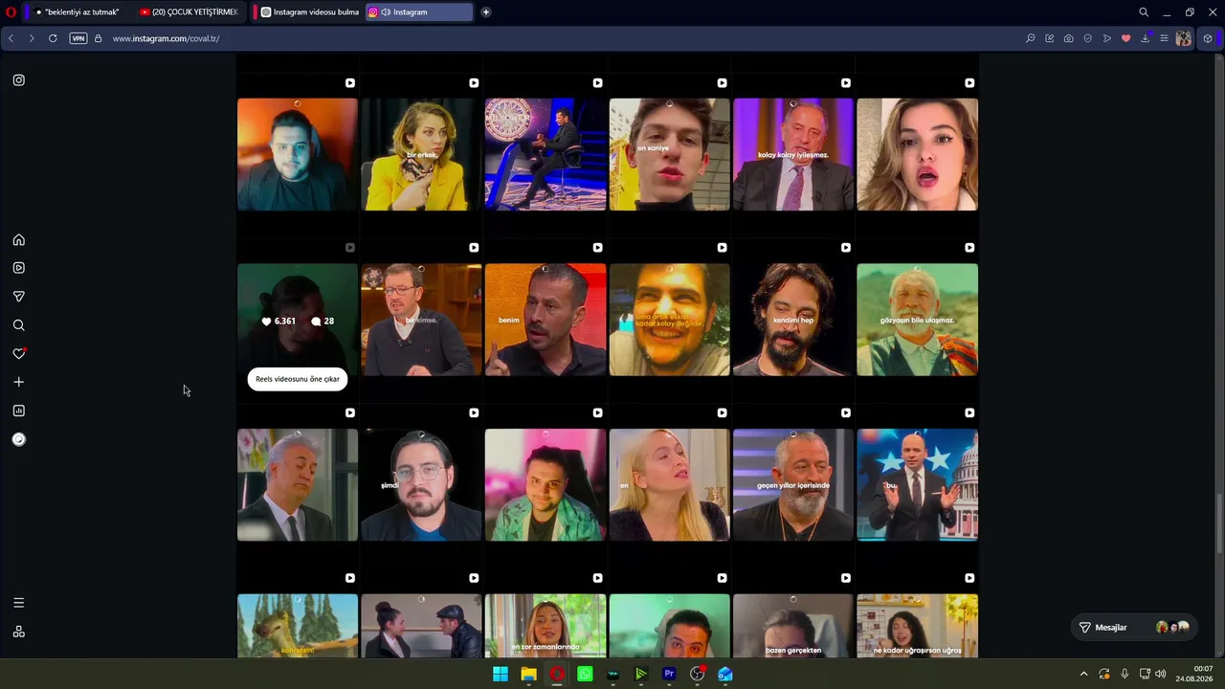
Task: Open the Windows Start menu
Action: pos(501,675)
